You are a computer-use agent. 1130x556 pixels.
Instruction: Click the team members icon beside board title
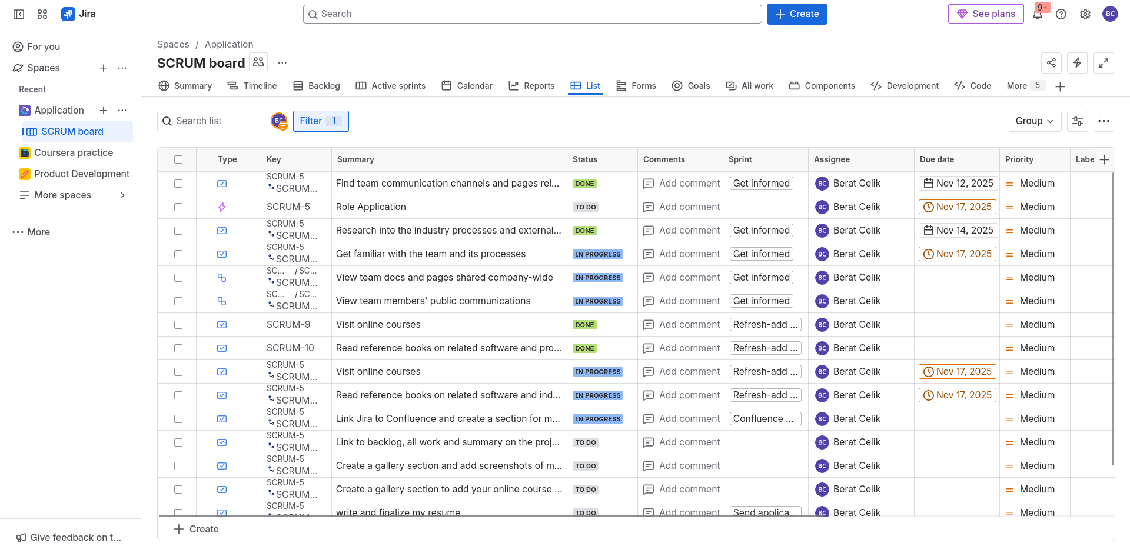click(x=258, y=62)
